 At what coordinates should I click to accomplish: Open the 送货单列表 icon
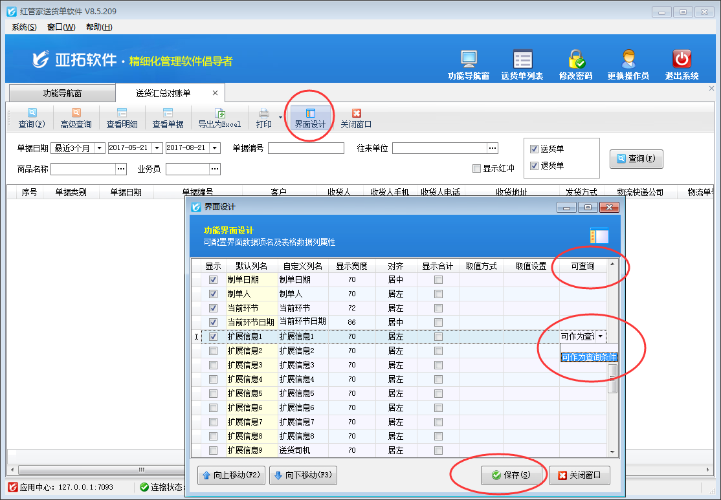click(x=522, y=60)
